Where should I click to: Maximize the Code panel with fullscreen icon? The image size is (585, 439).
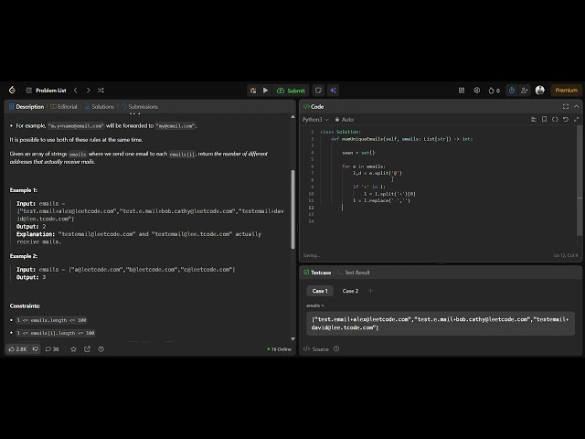pos(566,107)
